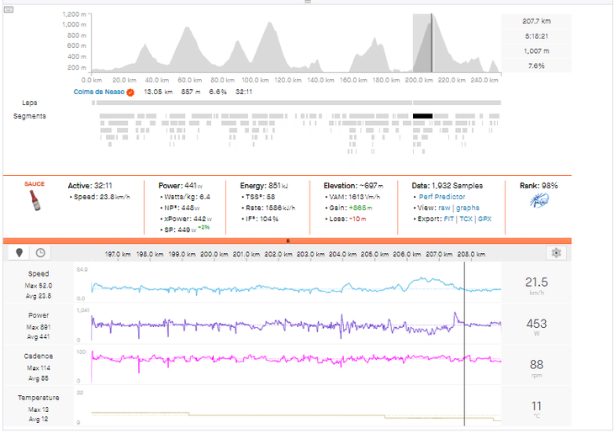Collapse the orange Sauce stats panel bar
Viewport: 614px width, 433px height.
(288, 240)
